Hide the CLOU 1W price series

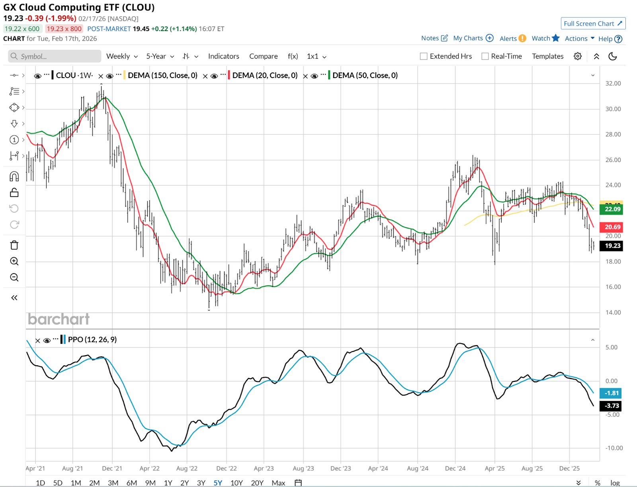[x=38, y=76]
